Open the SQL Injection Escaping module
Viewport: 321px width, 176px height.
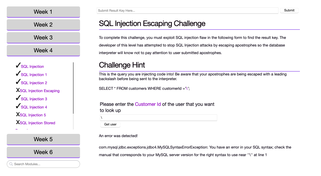click(x=39, y=91)
